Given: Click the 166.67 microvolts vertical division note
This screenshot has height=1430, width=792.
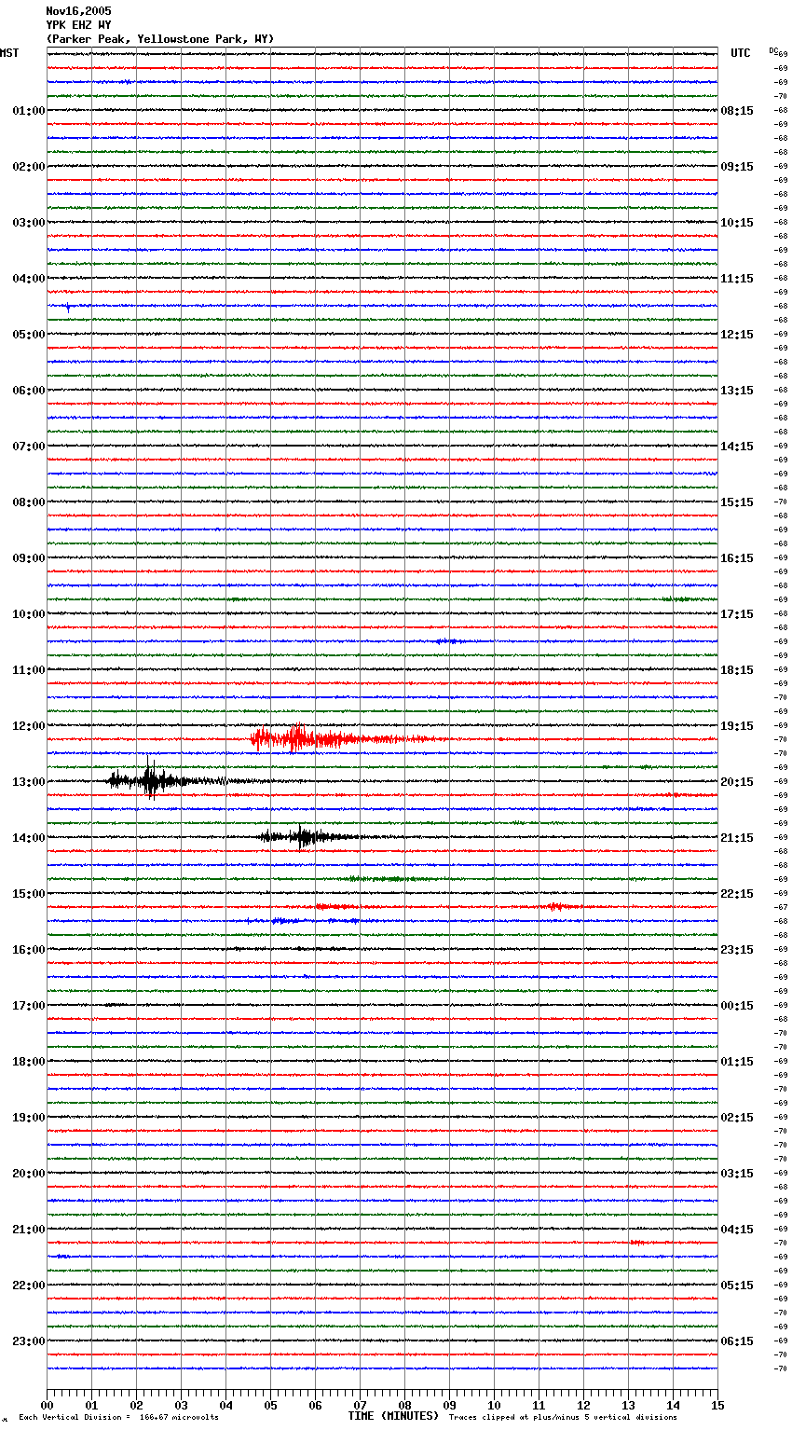Looking at the screenshot, I should pyautogui.click(x=118, y=1417).
